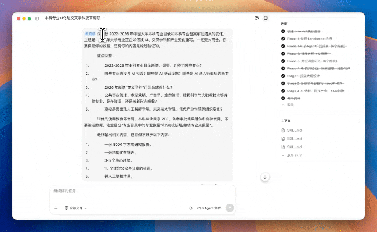This screenshot has height=232, width=377.
Task: Click the 进度 section heading
Action: [x=284, y=24]
